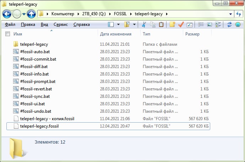245x162 pixels.
Task: Expand the arrow after 2TB_450 (Q:) breadcrumb
Action: click(110, 14)
